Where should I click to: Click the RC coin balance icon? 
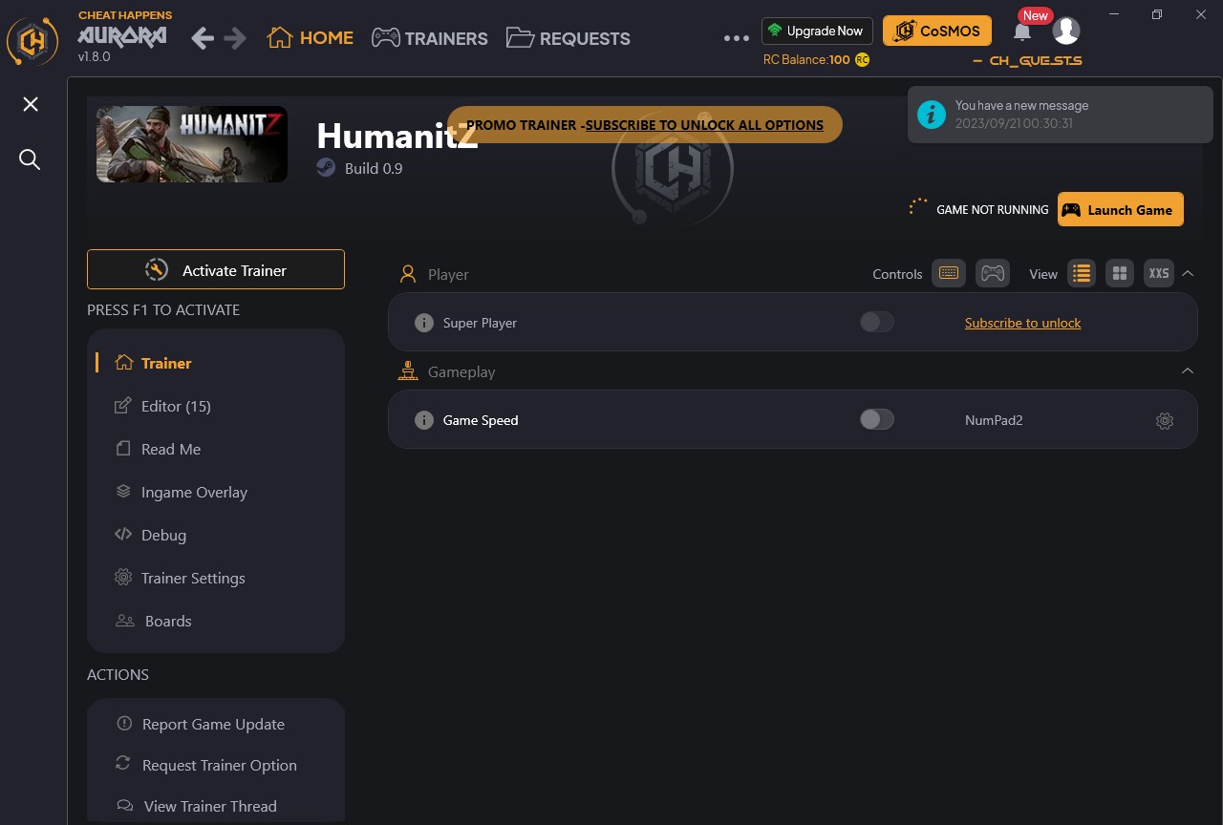[862, 59]
